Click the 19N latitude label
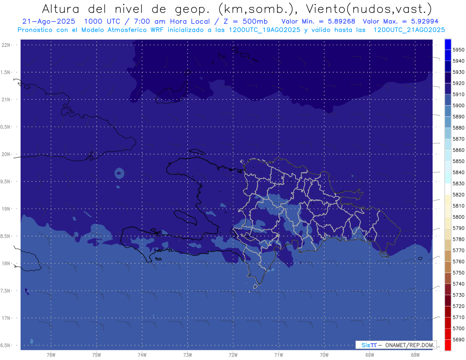The height and width of the screenshot is (360, 466). click(6, 209)
